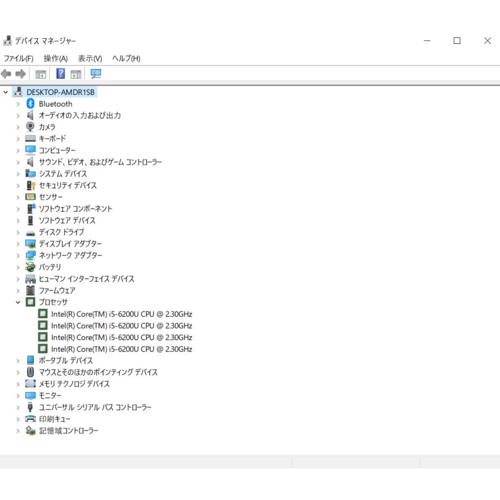Viewport: 500px width, 500px height.
Task: Click the show/hide console tree toolbar icon
Action: (x=41, y=74)
